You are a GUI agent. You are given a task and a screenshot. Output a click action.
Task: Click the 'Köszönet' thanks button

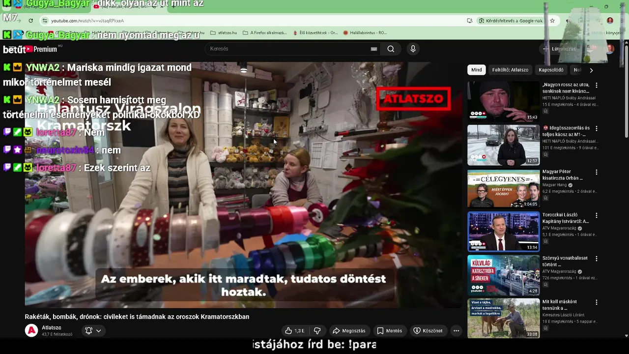click(428, 331)
